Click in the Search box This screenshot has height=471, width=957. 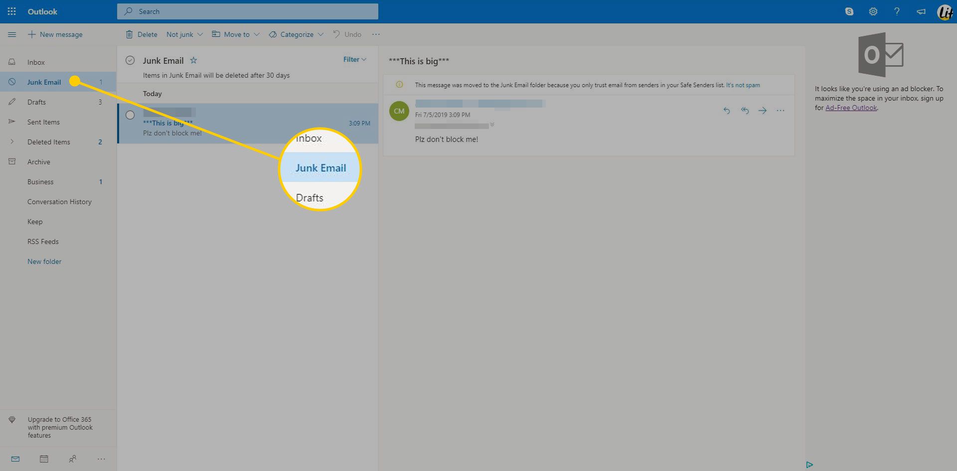coord(248,11)
